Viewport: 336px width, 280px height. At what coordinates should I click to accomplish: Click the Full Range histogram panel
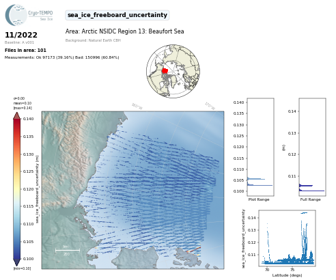[312, 147]
